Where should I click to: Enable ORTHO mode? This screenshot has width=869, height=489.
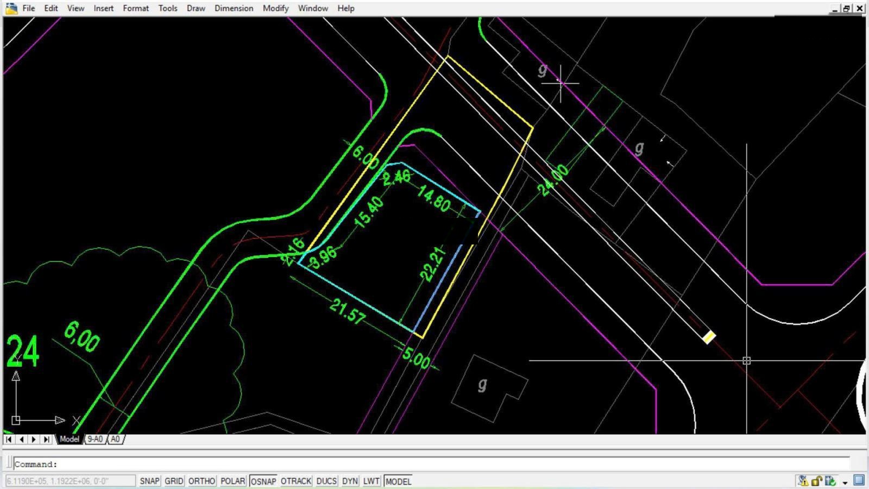click(201, 481)
